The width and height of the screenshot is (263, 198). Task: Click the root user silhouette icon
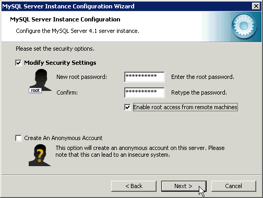tap(41, 80)
